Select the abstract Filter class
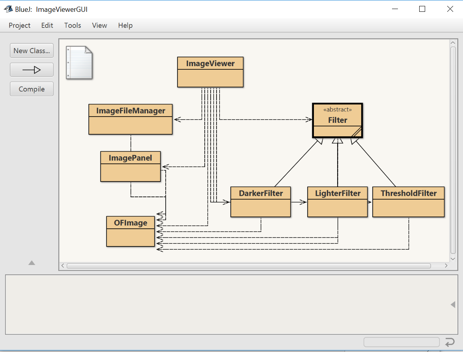The width and height of the screenshot is (463, 352). pyautogui.click(x=337, y=120)
